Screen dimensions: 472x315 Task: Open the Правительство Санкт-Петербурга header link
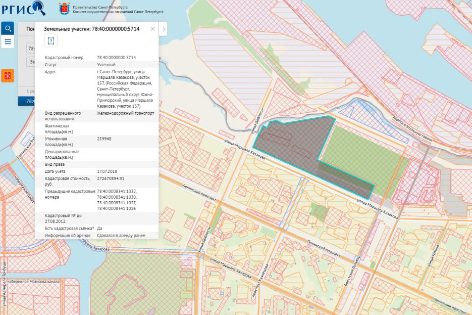(x=100, y=6)
